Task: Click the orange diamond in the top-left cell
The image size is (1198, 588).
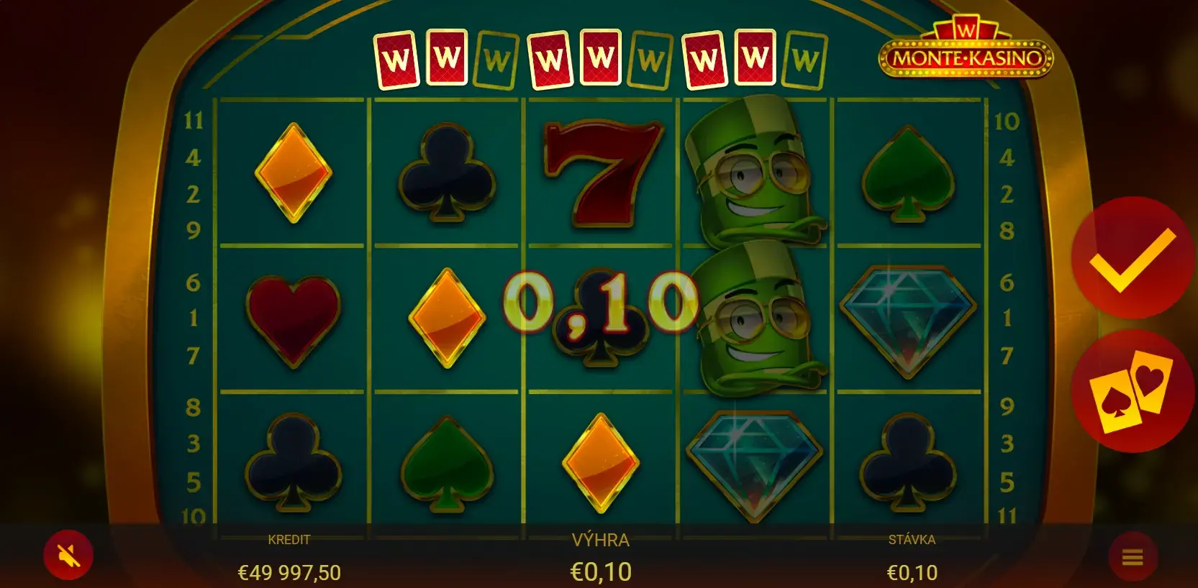Action: (x=293, y=173)
